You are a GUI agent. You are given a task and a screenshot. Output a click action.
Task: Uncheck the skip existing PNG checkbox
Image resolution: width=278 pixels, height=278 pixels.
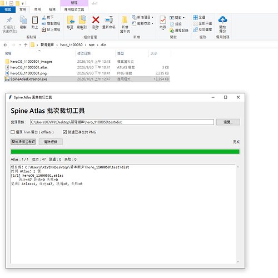click(x=64, y=132)
